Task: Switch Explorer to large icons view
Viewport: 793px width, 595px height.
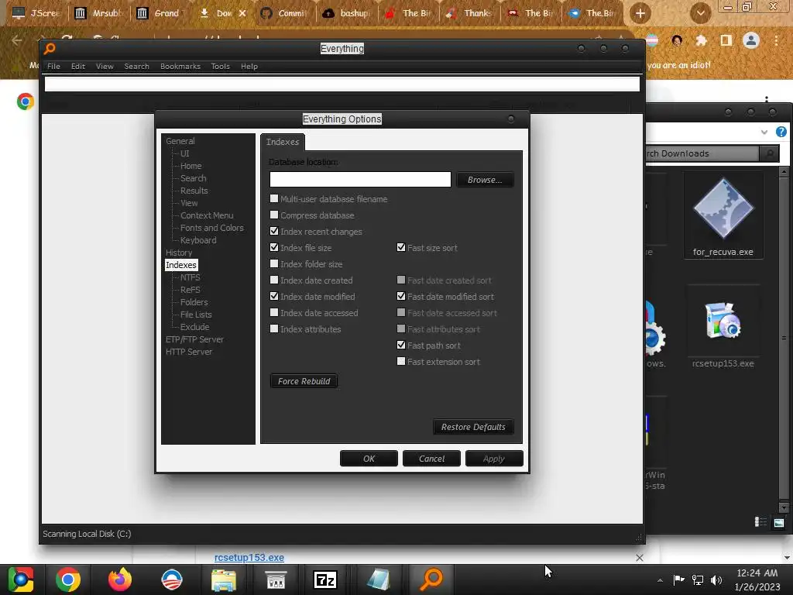Action: click(779, 523)
